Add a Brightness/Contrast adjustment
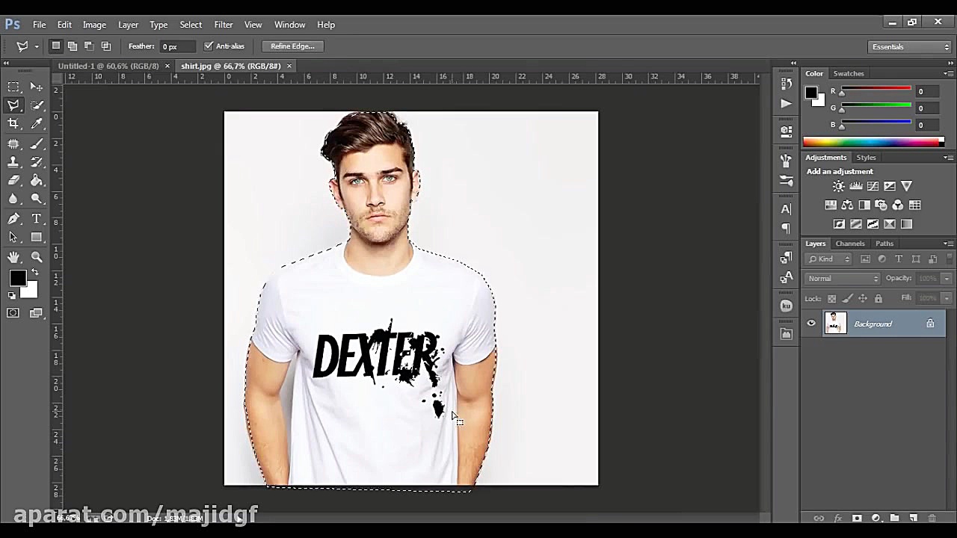Screen dimensions: 957x538 tap(838, 186)
